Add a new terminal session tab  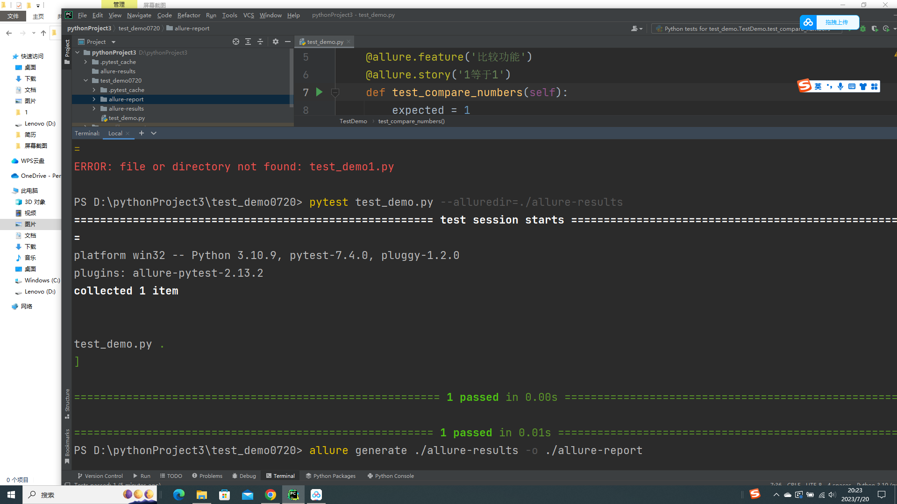(142, 133)
